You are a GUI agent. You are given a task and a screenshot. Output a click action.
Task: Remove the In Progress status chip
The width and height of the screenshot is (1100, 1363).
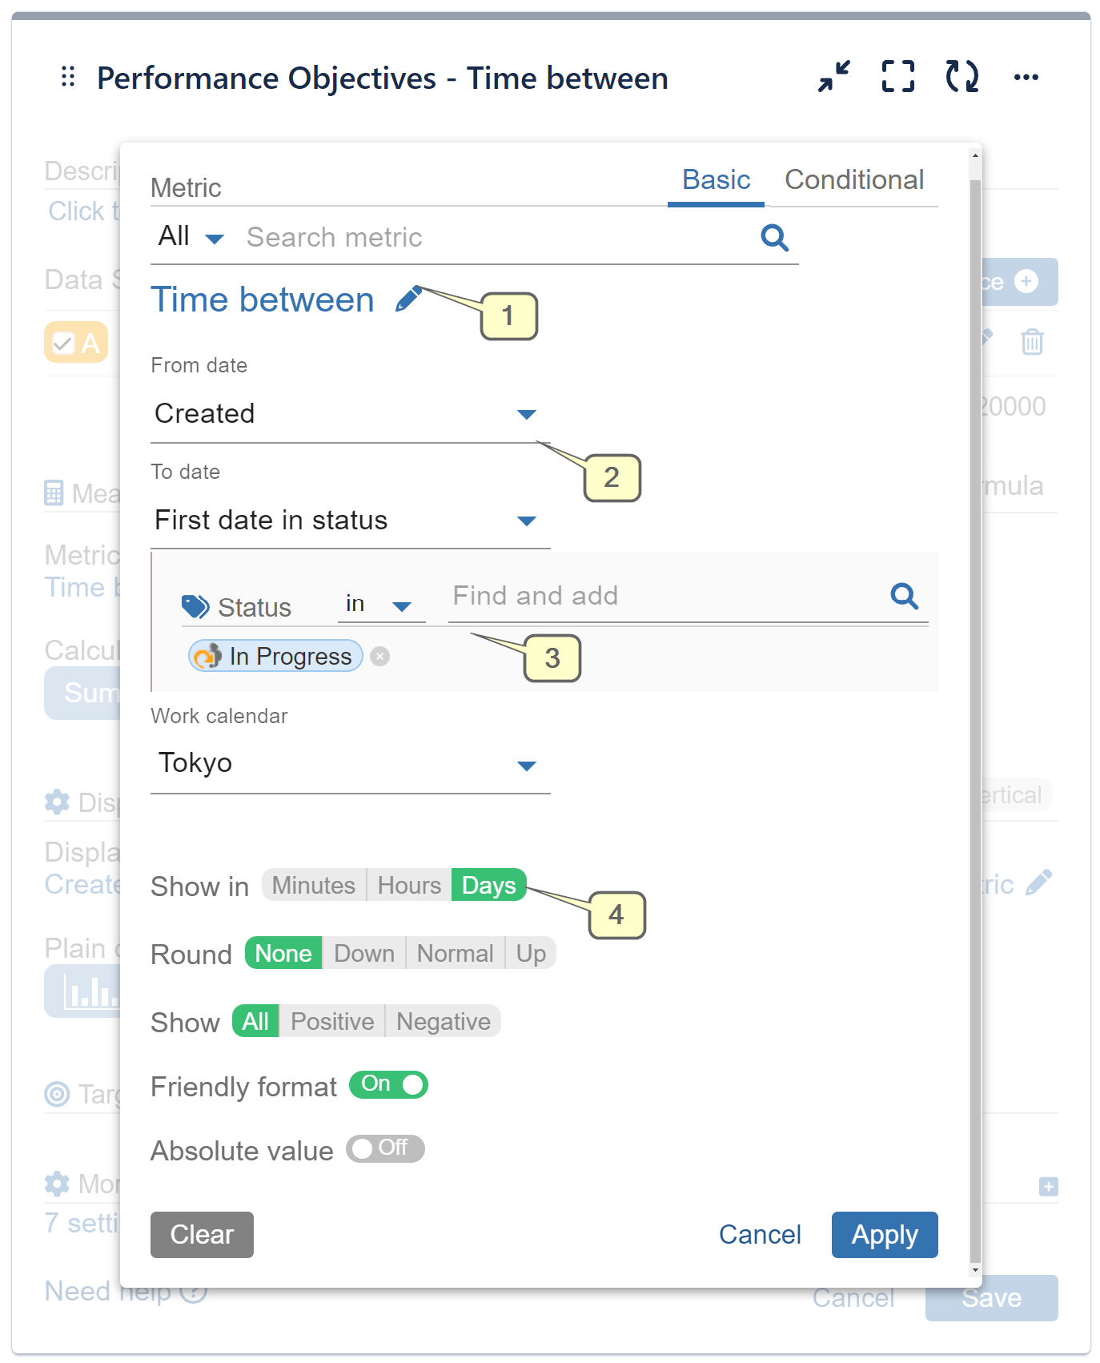point(380,657)
